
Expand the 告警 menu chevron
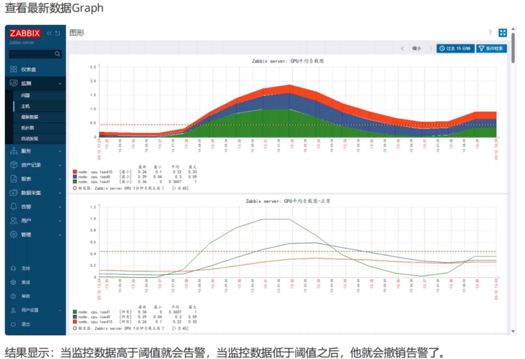point(60,207)
